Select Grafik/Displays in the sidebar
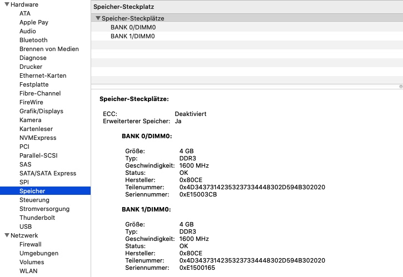 (41, 111)
